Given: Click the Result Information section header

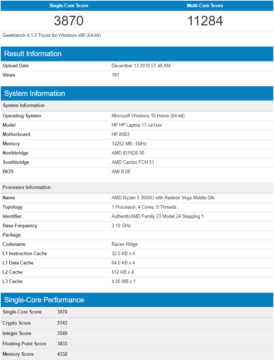Looking at the screenshot, I should click(33, 54).
